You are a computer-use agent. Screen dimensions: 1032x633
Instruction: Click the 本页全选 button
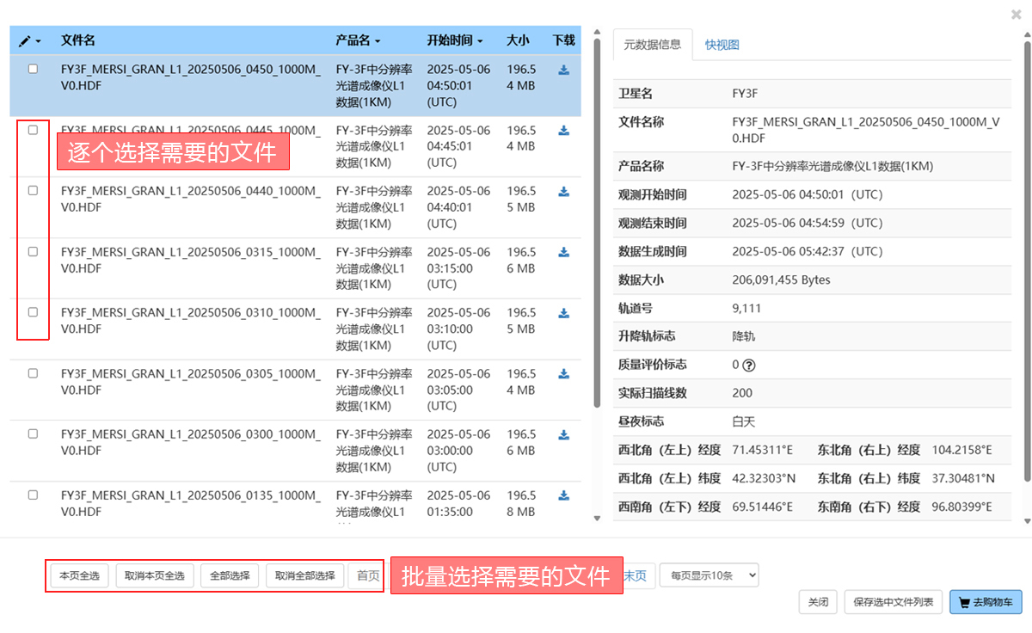(x=80, y=575)
